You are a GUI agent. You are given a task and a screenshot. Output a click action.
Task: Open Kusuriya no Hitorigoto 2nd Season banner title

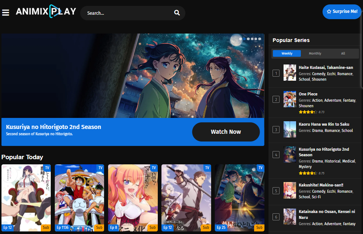53,127
